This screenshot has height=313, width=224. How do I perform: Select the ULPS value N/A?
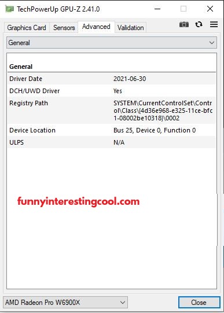[x=119, y=142]
